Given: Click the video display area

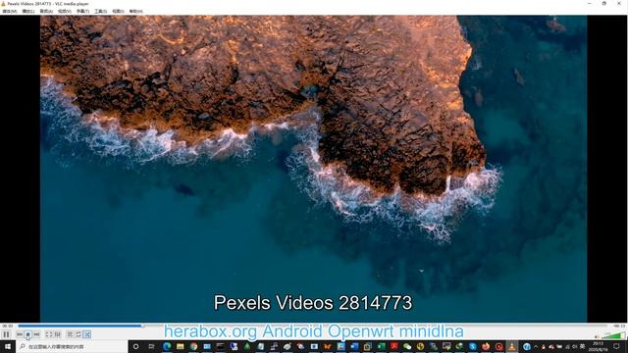Looking at the screenshot, I should tap(314, 169).
